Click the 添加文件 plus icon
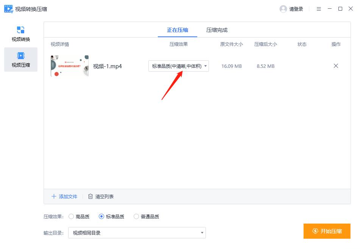 tap(54, 196)
